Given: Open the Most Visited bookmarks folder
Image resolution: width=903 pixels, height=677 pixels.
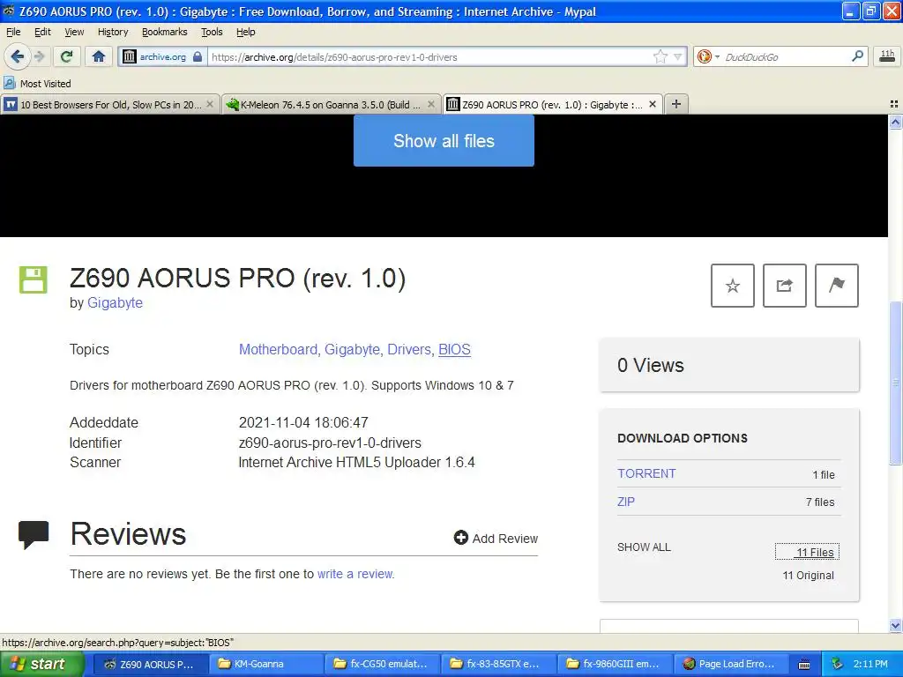Looking at the screenshot, I should pos(37,84).
